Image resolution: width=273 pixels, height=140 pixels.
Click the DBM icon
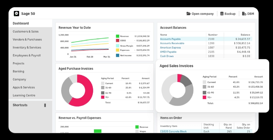click(x=244, y=14)
